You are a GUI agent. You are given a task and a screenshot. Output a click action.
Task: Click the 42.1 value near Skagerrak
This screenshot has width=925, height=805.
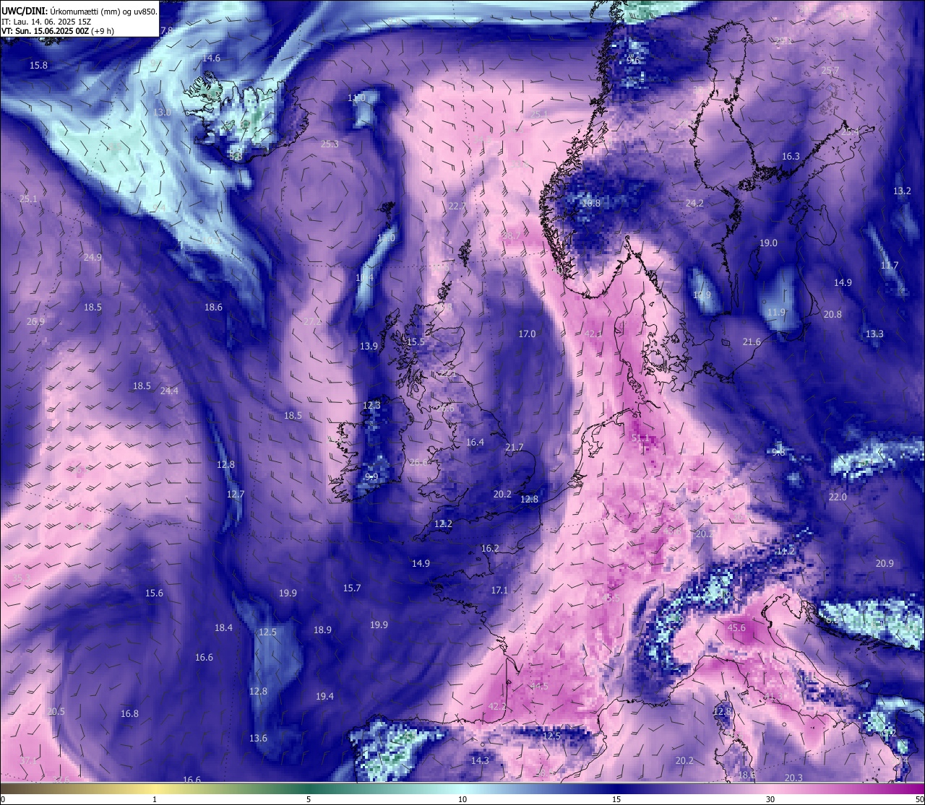593,334
